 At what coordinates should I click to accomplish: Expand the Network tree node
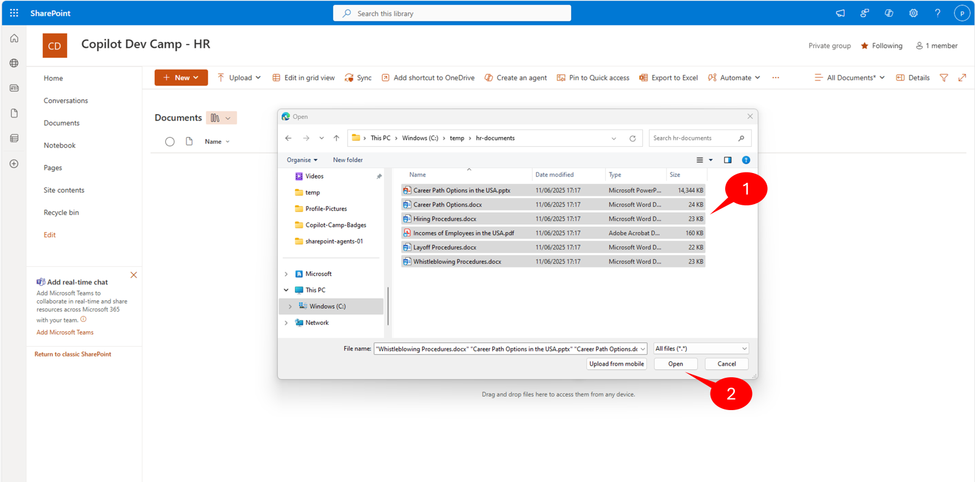(286, 323)
